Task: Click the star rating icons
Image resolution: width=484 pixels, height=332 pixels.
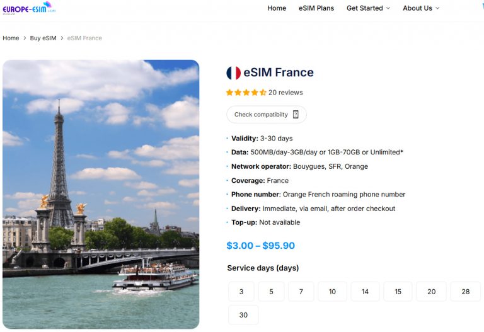Action: coord(246,93)
